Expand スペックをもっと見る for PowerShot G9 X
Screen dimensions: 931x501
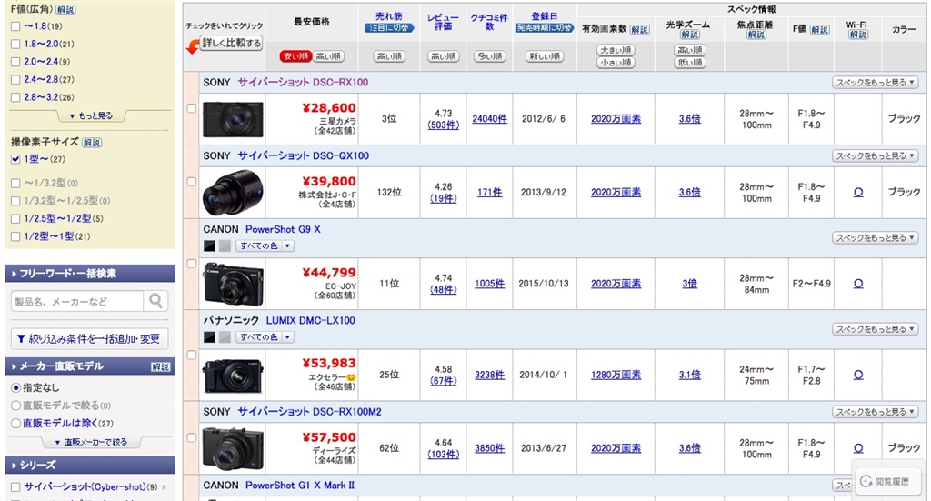876,238
